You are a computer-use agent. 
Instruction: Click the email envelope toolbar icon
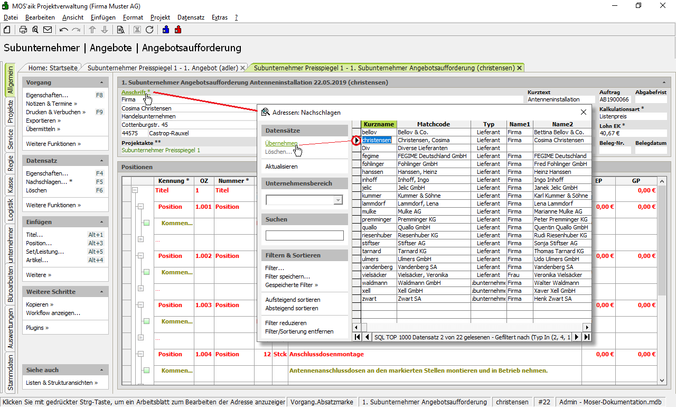click(x=48, y=30)
